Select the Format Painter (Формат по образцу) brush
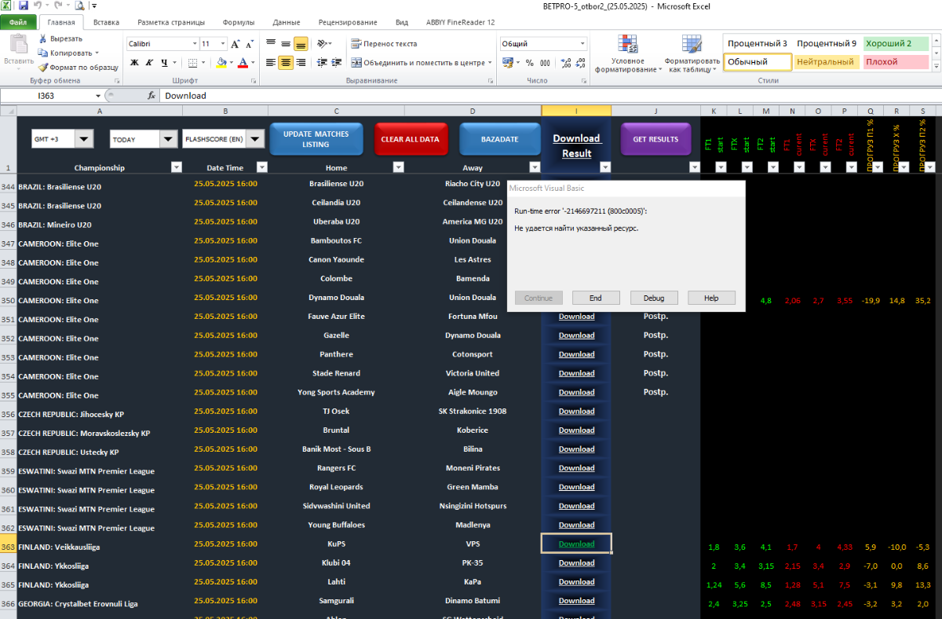942x619 pixels. click(x=43, y=68)
